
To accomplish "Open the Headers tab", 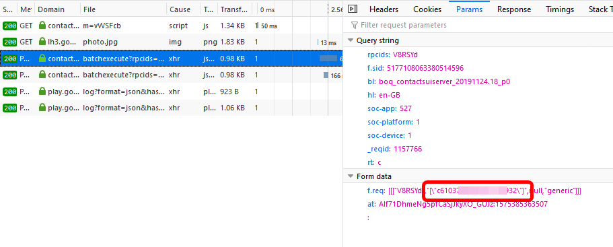I will (x=384, y=9).
